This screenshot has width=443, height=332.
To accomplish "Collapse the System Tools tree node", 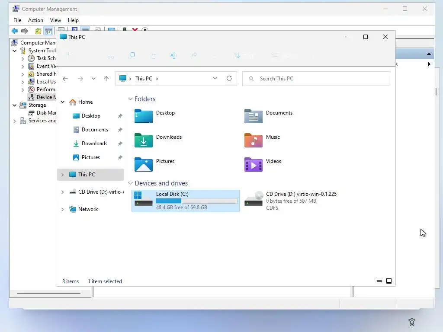I will click(14, 51).
